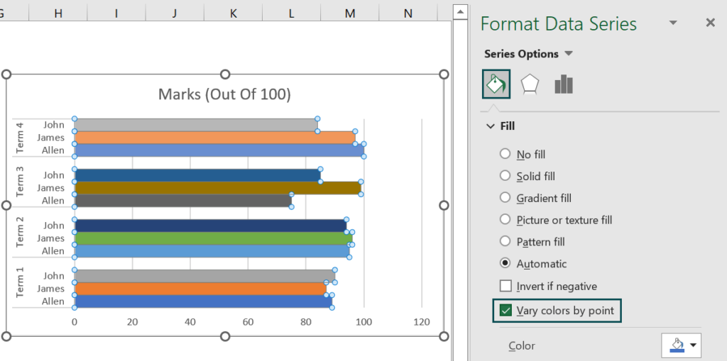Open the Fill & Line tab icon
The image size is (727, 361).
496,84
